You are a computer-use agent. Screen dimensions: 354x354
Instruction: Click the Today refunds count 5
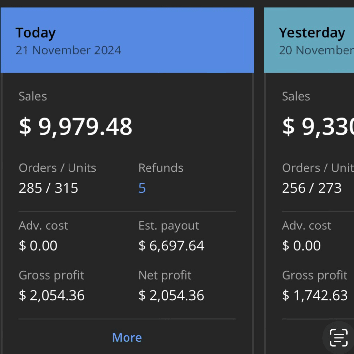142,188
